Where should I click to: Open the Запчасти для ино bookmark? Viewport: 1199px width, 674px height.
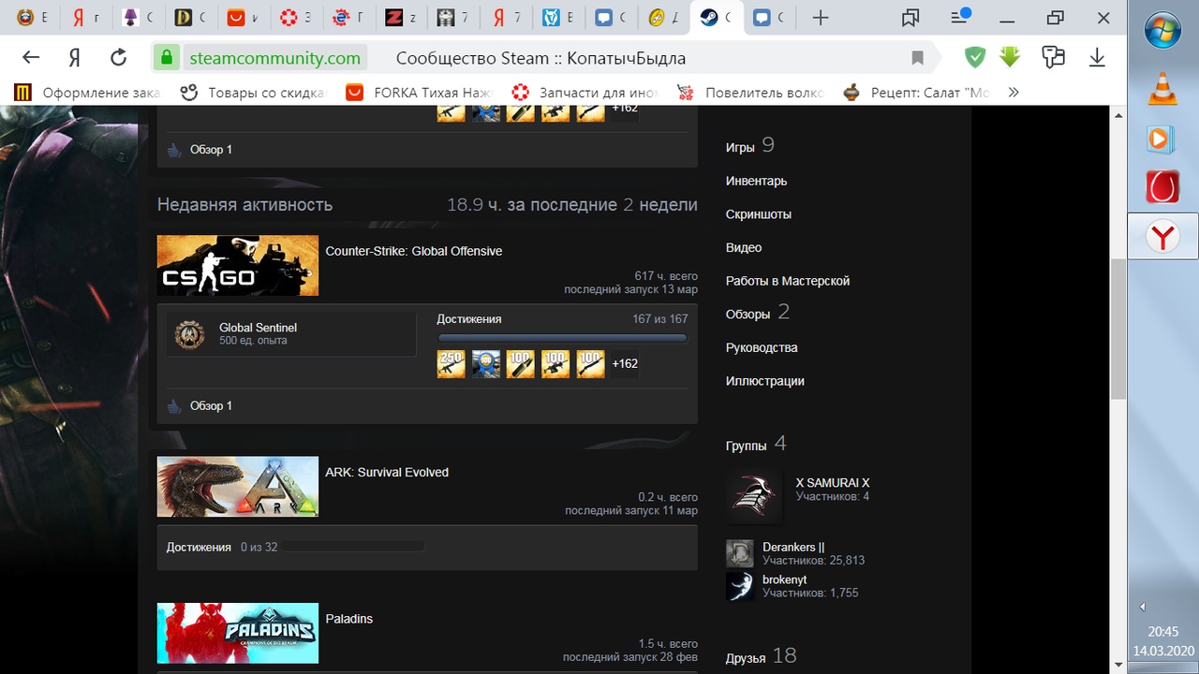[585, 92]
